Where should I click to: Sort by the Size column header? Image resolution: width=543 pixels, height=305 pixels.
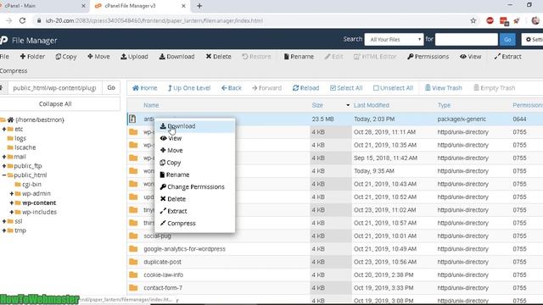click(x=317, y=105)
